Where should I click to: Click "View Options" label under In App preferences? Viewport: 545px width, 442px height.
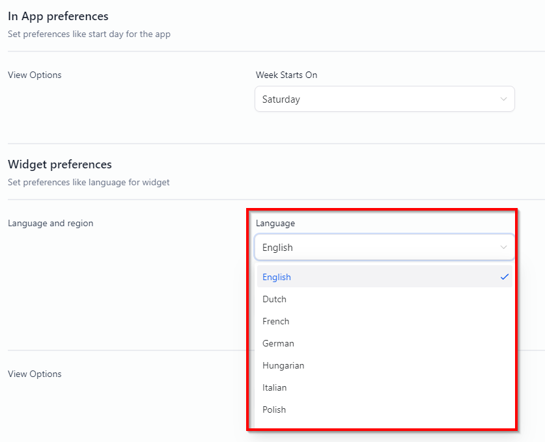[35, 75]
